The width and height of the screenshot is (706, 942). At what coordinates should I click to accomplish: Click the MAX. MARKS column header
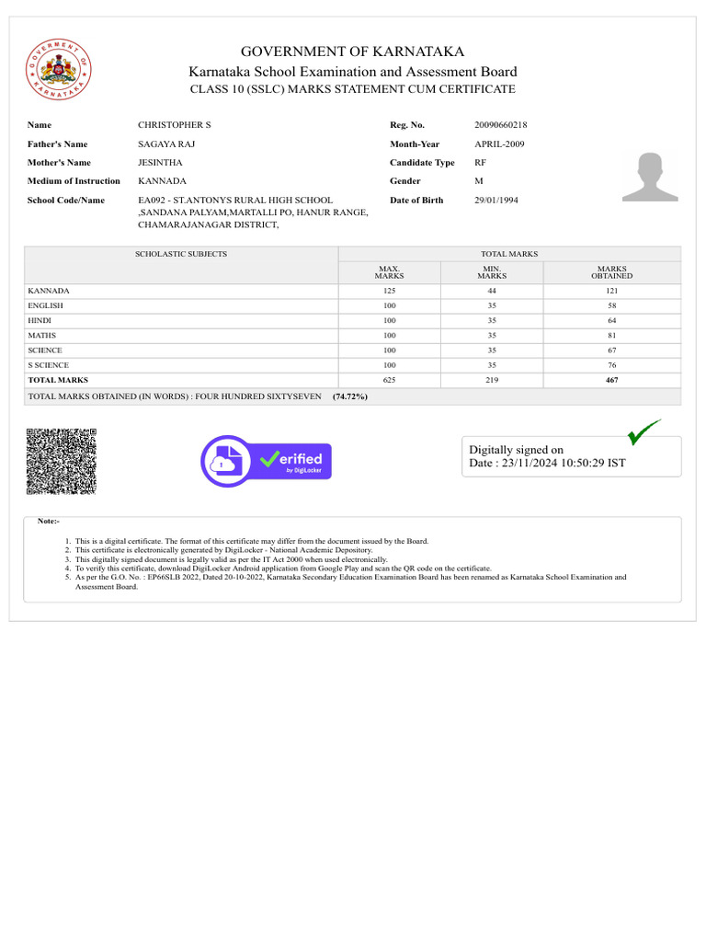(x=389, y=272)
